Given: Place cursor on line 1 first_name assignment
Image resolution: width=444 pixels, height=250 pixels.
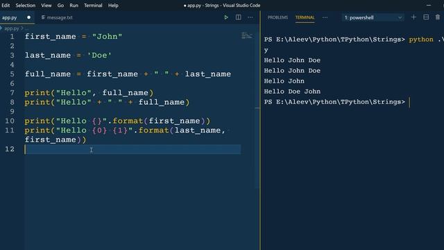Looking at the screenshot, I should click(x=74, y=37).
